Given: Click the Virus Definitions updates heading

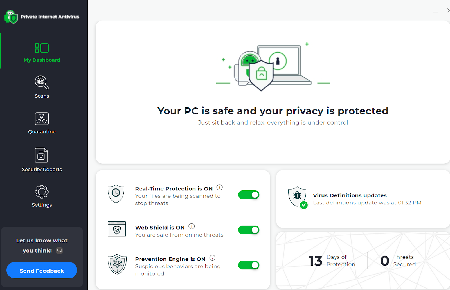Looking at the screenshot, I should pos(350,195).
